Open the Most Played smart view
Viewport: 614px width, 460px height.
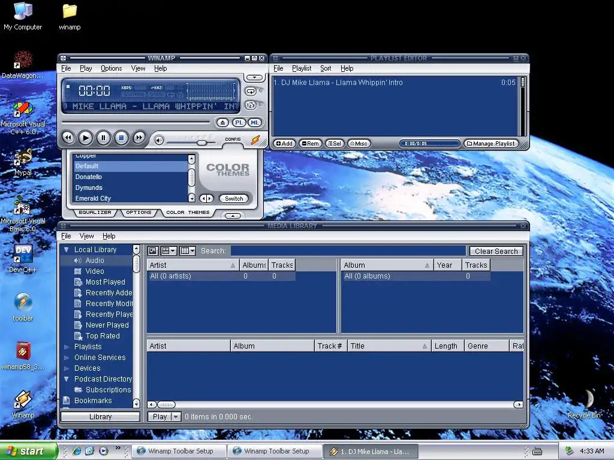(x=105, y=282)
